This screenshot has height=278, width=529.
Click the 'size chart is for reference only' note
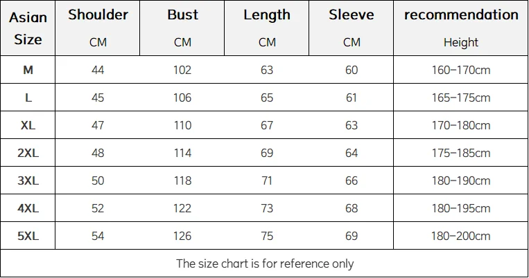(x=264, y=263)
